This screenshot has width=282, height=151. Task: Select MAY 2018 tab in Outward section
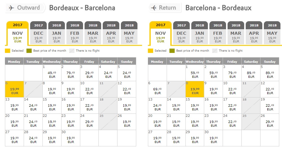coord(129,33)
